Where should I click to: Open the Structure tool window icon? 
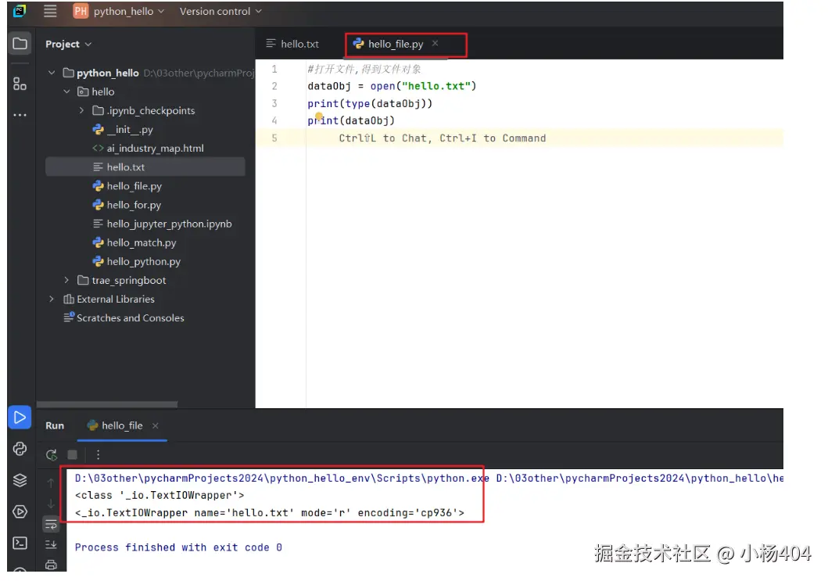pyautogui.click(x=20, y=84)
